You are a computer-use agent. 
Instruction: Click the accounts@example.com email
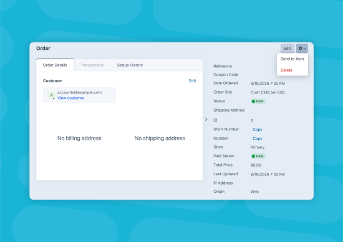[79, 92]
